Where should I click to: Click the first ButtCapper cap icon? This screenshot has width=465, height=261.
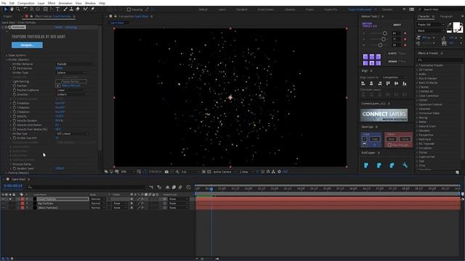pos(366,165)
